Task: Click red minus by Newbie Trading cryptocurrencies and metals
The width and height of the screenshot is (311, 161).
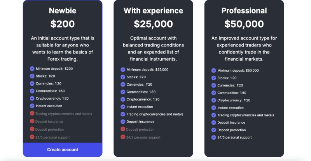Action: pyautogui.click(x=32, y=113)
